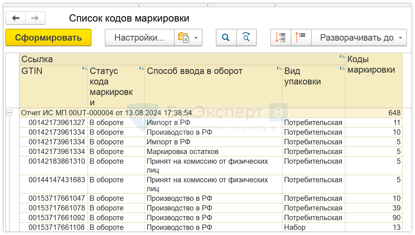Image resolution: width=415 pixels, height=235 pixels.
Task: Click the forward navigation arrow
Action: pos(35,18)
